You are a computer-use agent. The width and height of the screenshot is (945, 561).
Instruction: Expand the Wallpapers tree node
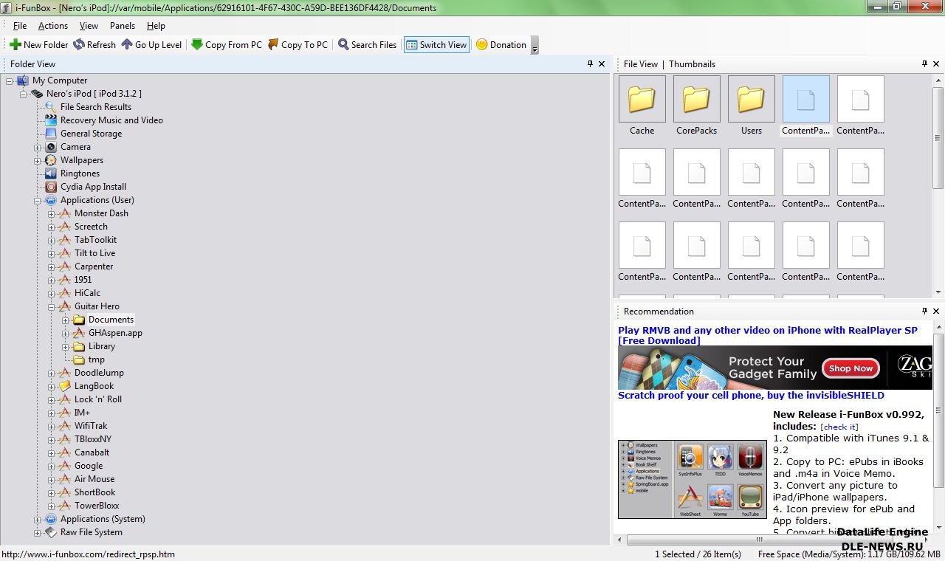(38, 160)
